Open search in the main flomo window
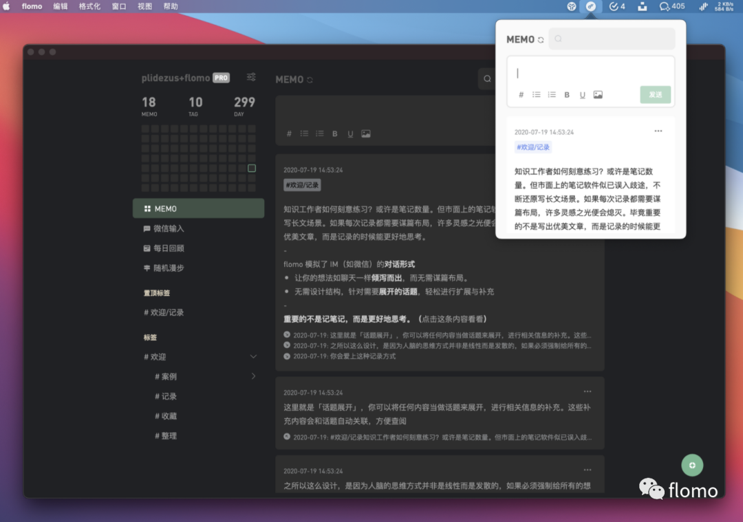The image size is (743, 522). tap(487, 79)
